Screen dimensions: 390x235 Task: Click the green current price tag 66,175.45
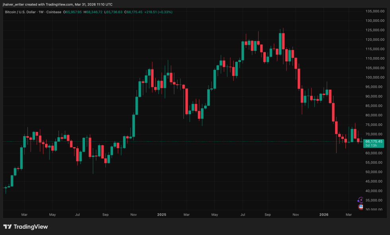click(x=373, y=141)
